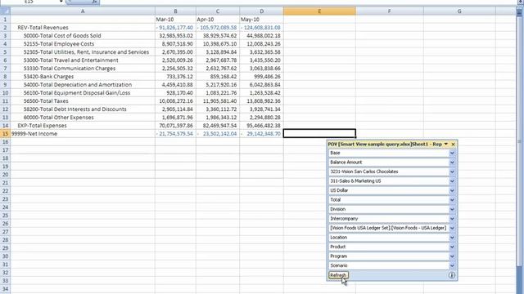Select row 2 header
The height and width of the screenshot is (294, 524).
coord(5,28)
